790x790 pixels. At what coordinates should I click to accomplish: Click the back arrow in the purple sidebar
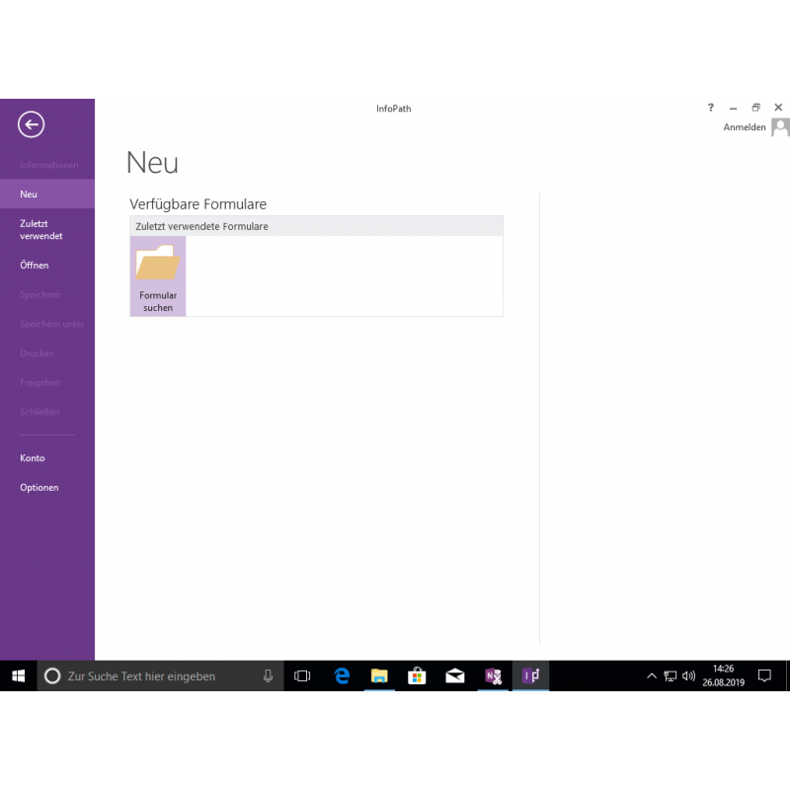tap(32, 124)
